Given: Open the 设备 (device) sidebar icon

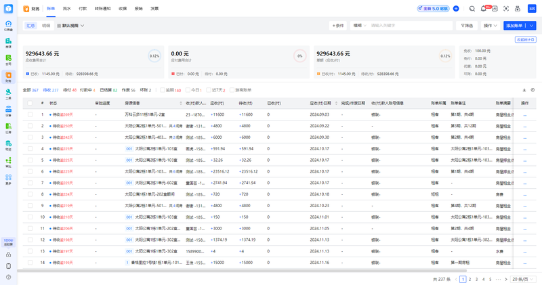Looking at the screenshot, I should pyautogui.click(x=8, y=111).
